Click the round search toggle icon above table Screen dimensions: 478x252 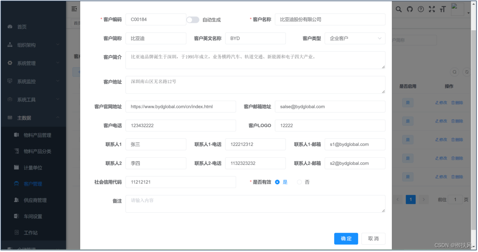(x=454, y=72)
